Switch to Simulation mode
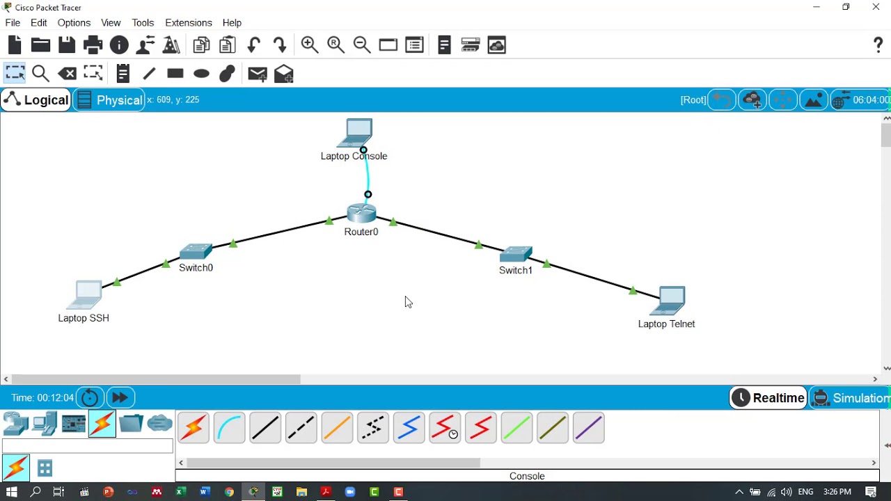 point(851,398)
